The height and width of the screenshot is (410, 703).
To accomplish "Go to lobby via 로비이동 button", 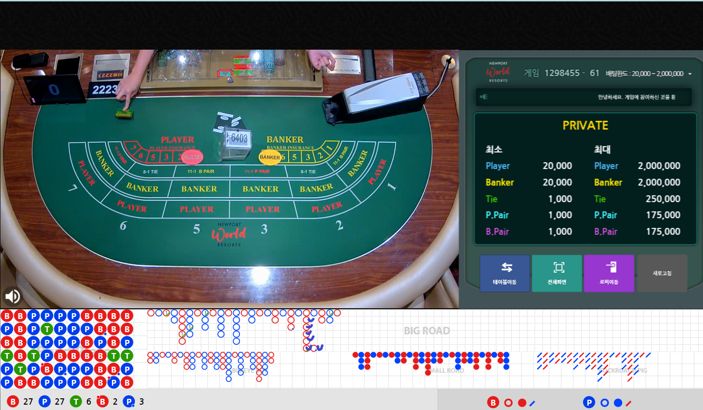I will pos(609,273).
